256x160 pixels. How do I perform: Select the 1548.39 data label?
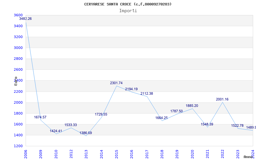point(207,124)
